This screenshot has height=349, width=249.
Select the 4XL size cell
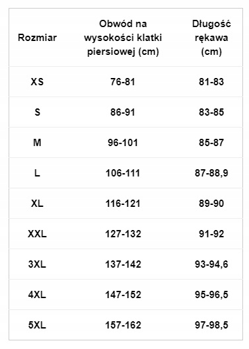coord(37,295)
